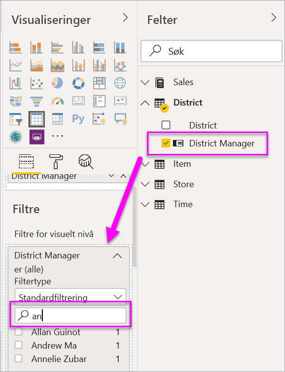This screenshot has width=285, height=372.
Task: Open the Analytics magnifier tab
Action: click(86, 161)
